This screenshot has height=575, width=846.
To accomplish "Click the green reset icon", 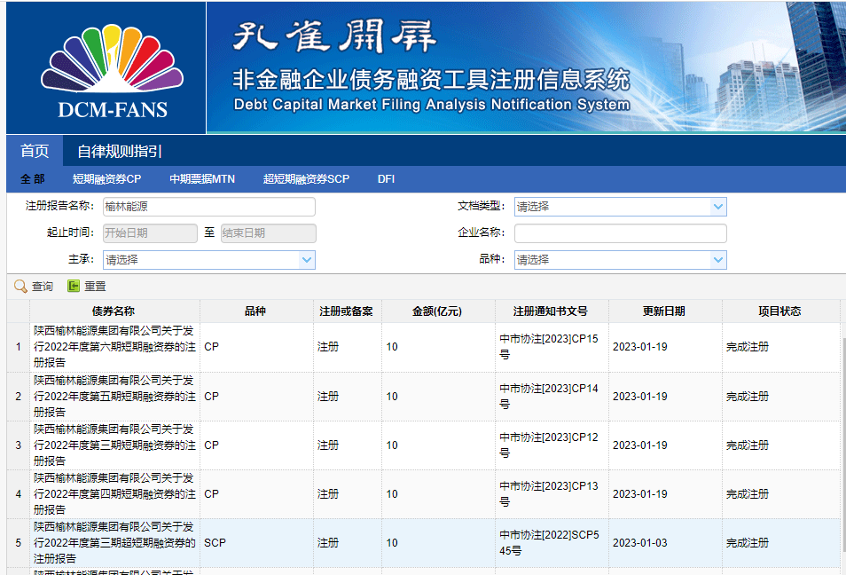I will click(x=74, y=287).
